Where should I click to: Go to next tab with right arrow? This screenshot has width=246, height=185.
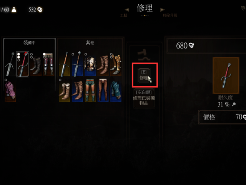[x=162, y=10]
